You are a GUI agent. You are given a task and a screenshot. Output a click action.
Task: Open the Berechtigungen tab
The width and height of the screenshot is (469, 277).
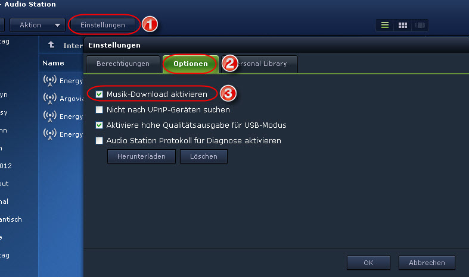pyautogui.click(x=123, y=64)
